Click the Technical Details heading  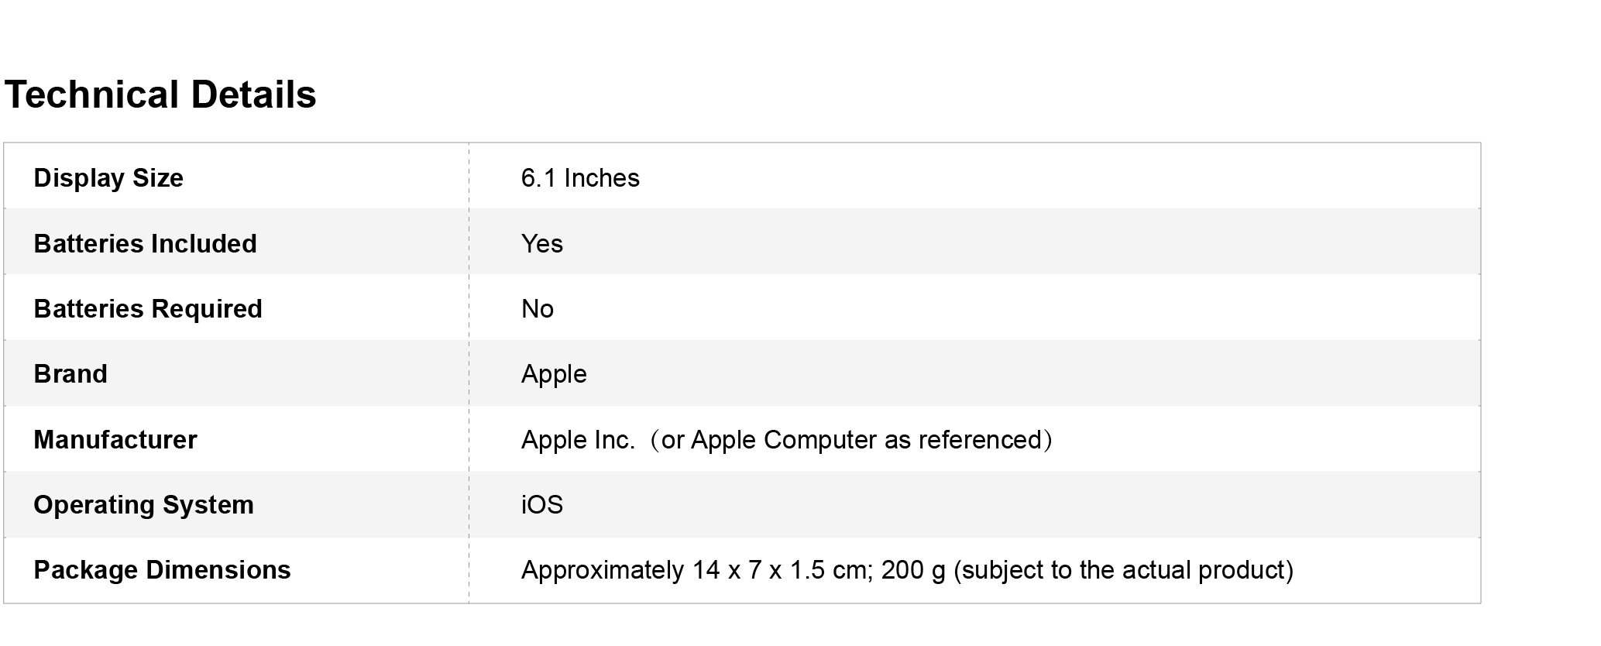tap(160, 94)
